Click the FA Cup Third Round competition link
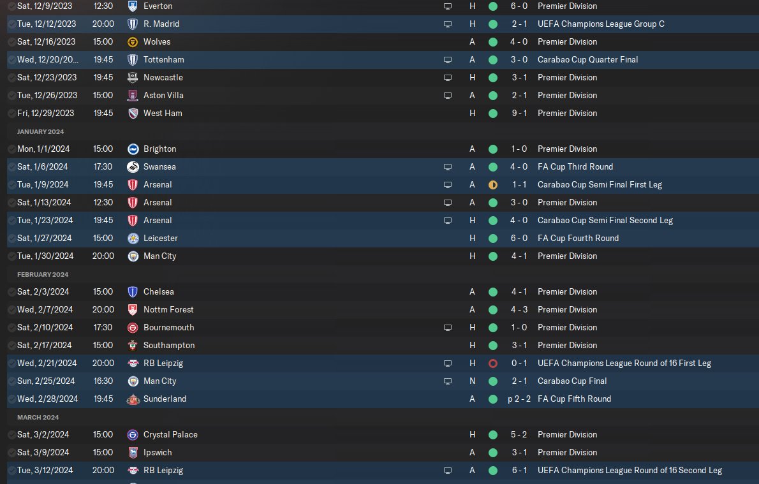759x484 pixels. (575, 167)
